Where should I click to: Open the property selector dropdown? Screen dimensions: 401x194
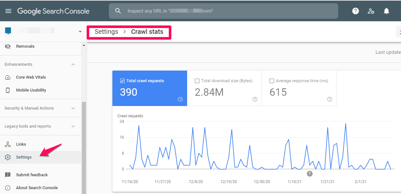80,32
